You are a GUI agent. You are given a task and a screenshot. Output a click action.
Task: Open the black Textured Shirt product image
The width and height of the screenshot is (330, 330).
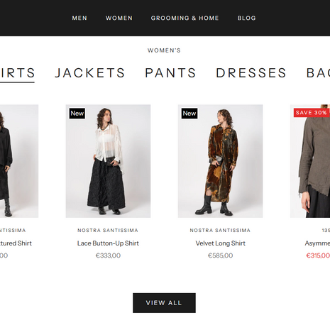point(19,161)
